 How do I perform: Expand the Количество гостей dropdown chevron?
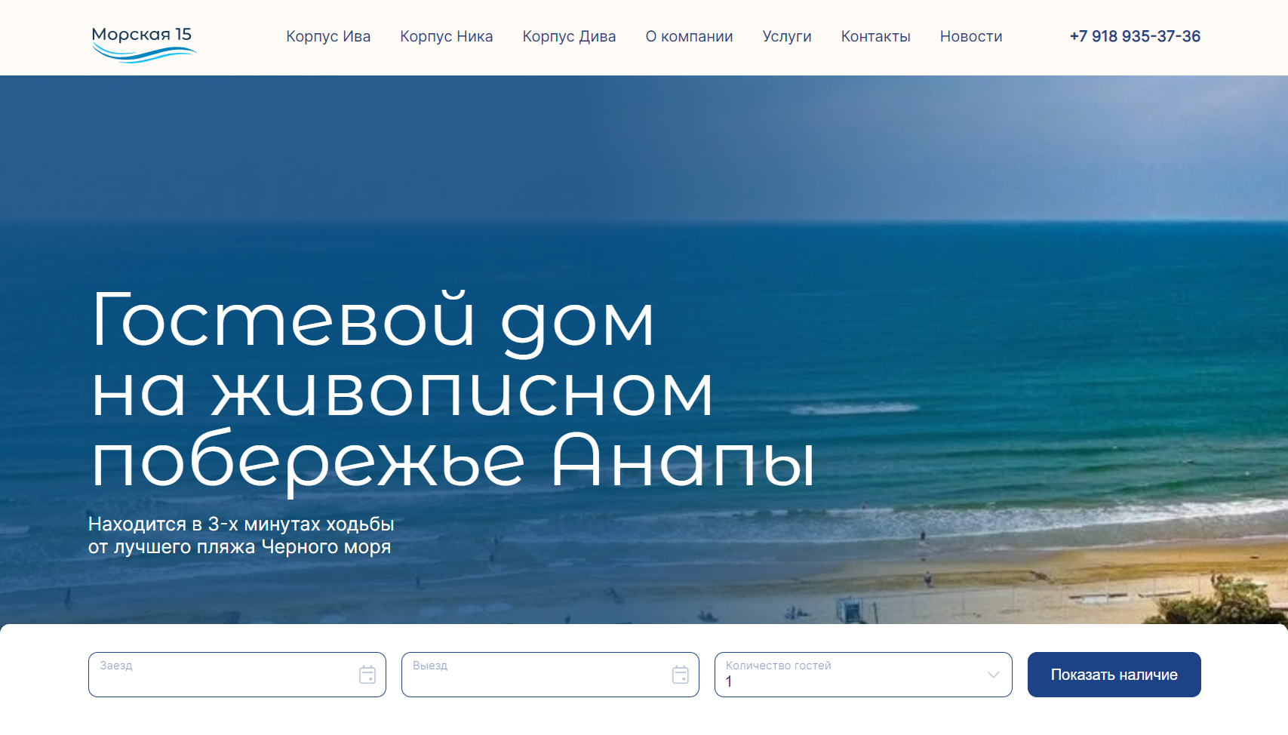coord(994,675)
